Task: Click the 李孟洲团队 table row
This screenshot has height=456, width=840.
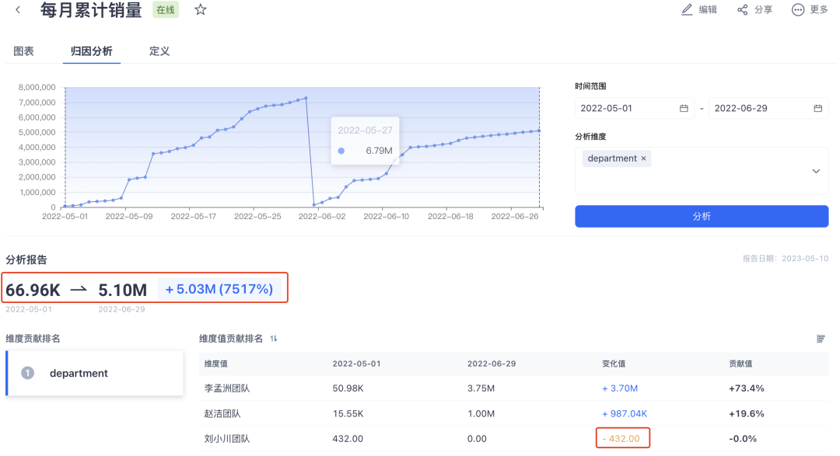Action: click(513, 388)
